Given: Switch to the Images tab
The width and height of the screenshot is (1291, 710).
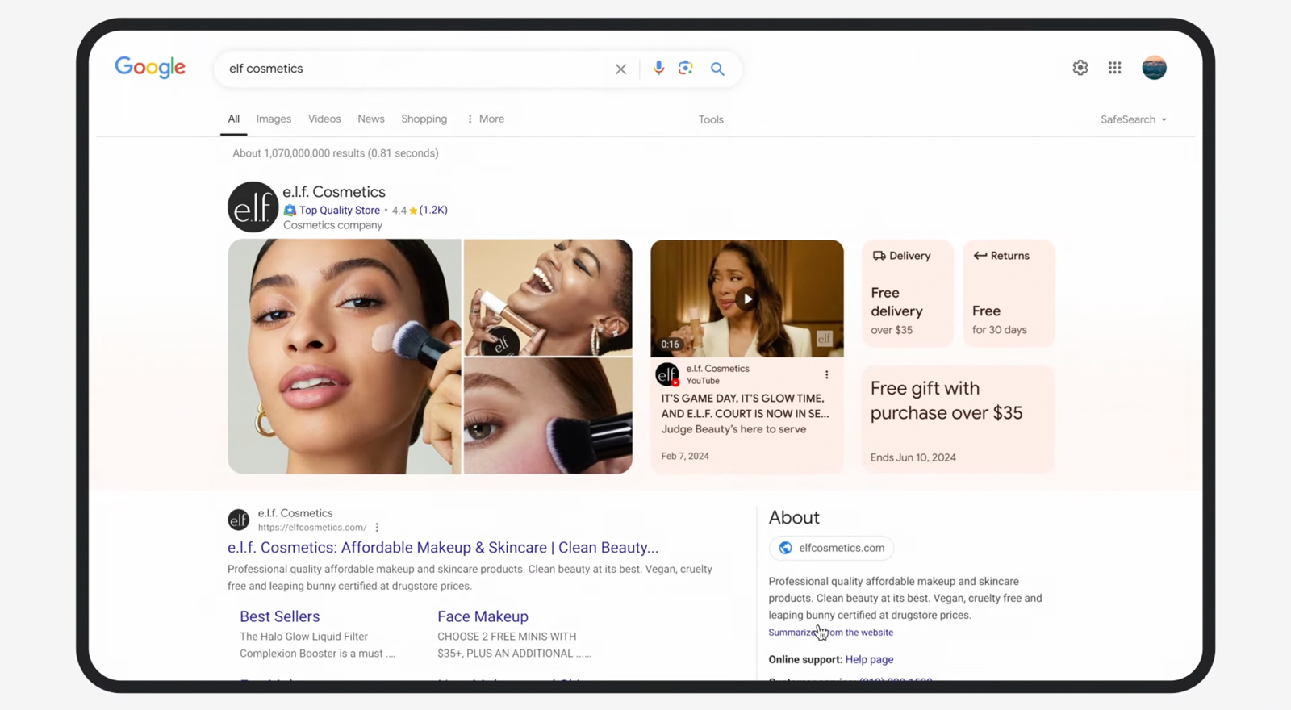Looking at the screenshot, I should click(x=274, y=119).
